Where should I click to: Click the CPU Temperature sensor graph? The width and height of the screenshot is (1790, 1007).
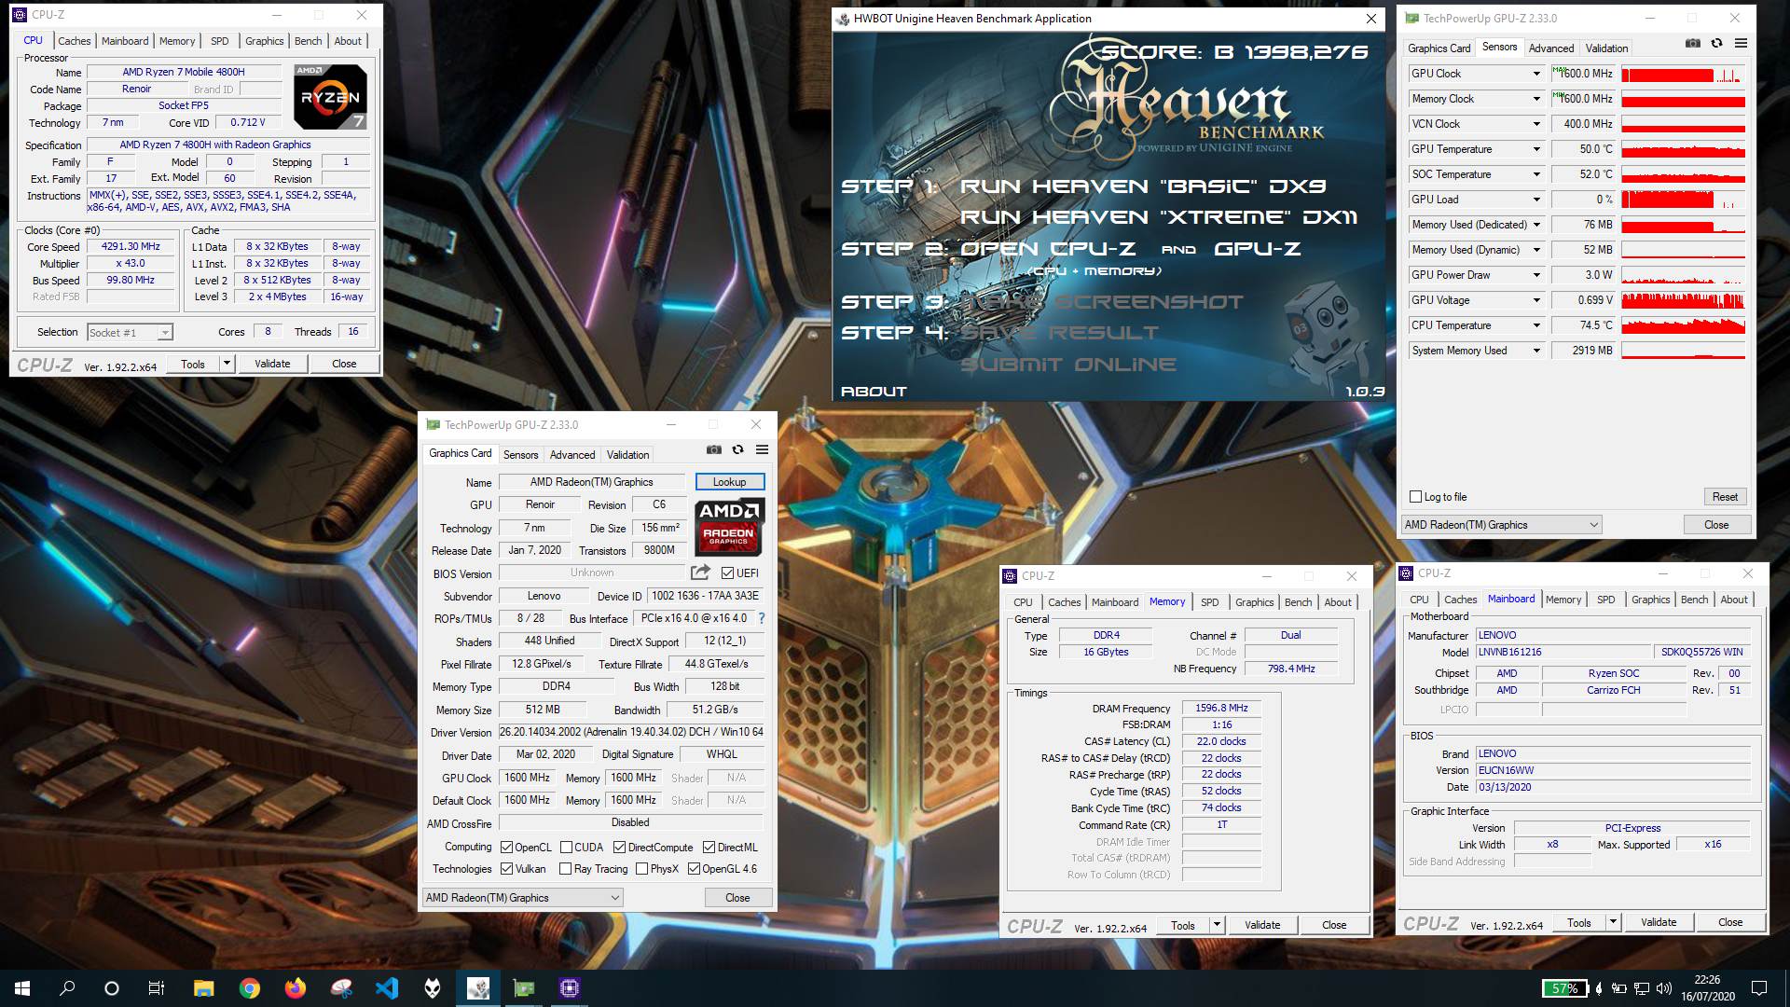pos(1683,325)
